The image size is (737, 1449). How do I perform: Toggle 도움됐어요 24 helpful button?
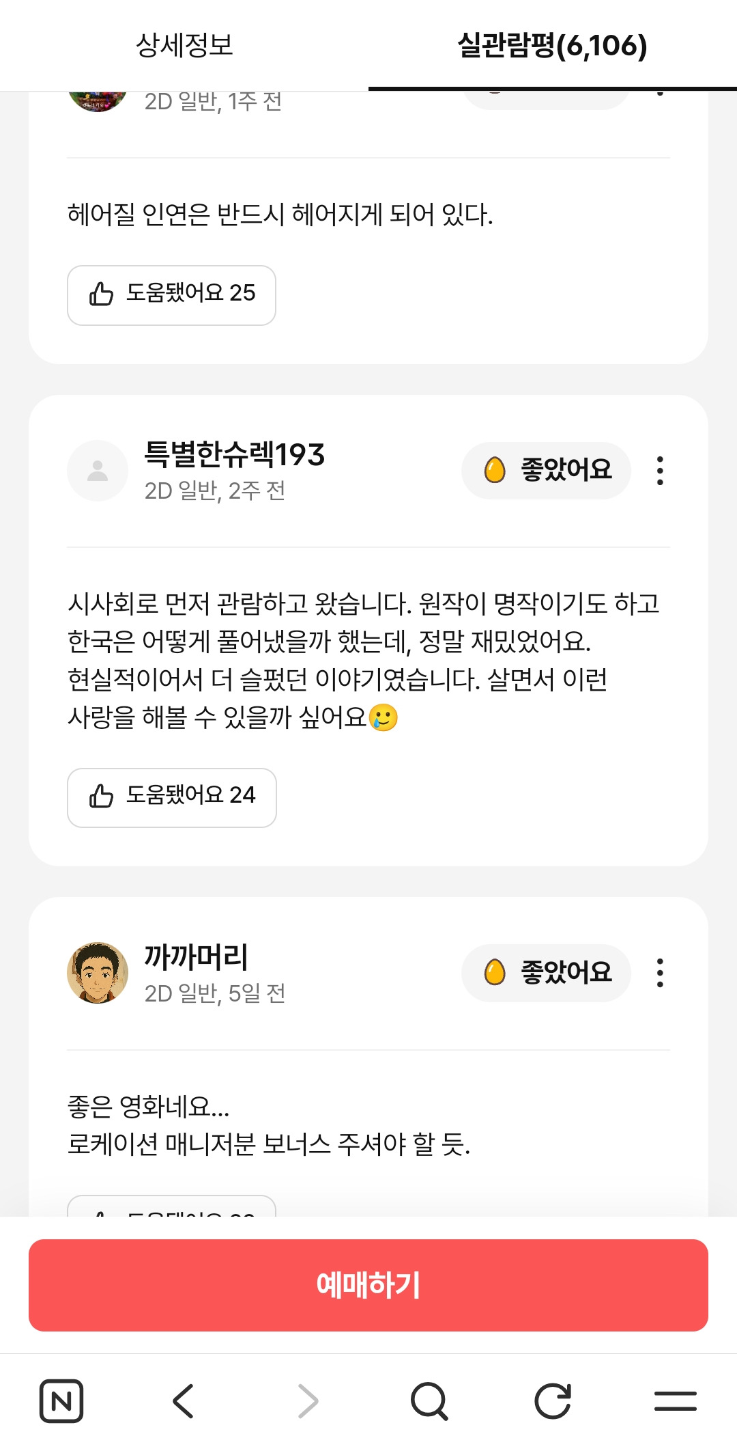click(x=171, y=797)
